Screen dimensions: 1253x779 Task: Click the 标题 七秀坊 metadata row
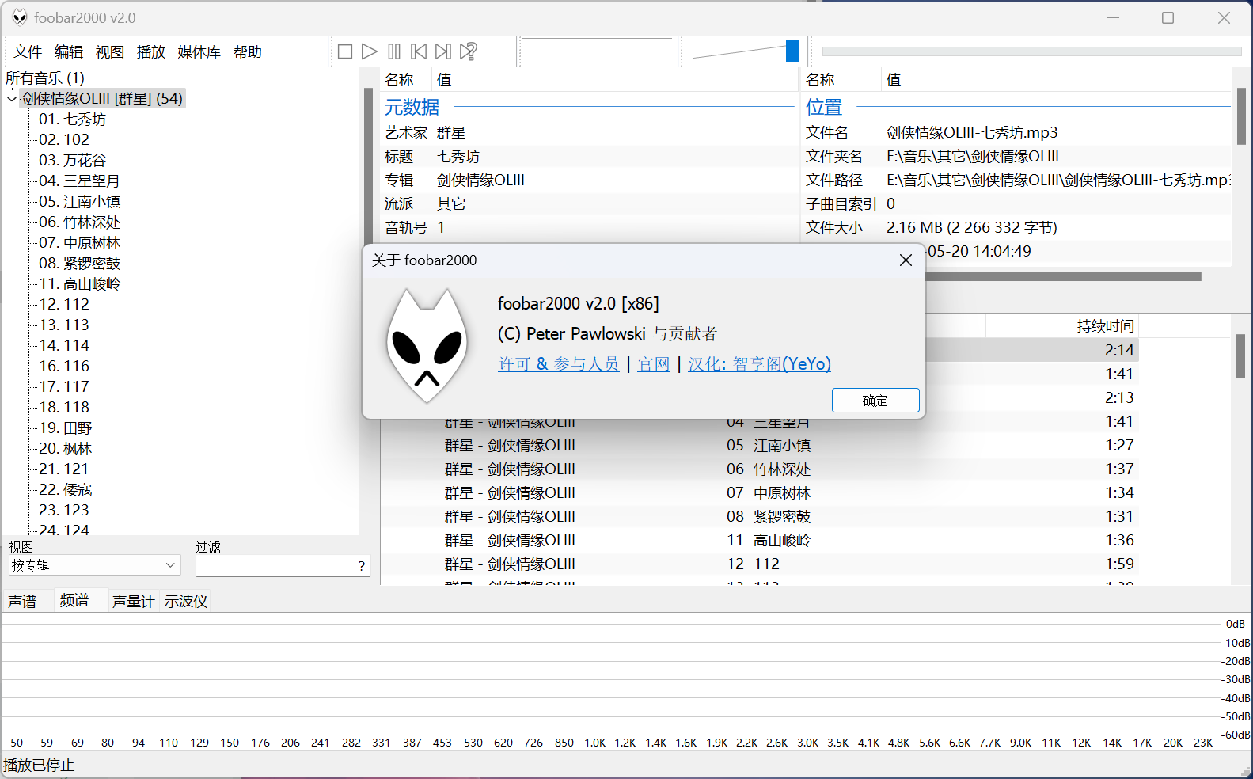pos(590,157)
